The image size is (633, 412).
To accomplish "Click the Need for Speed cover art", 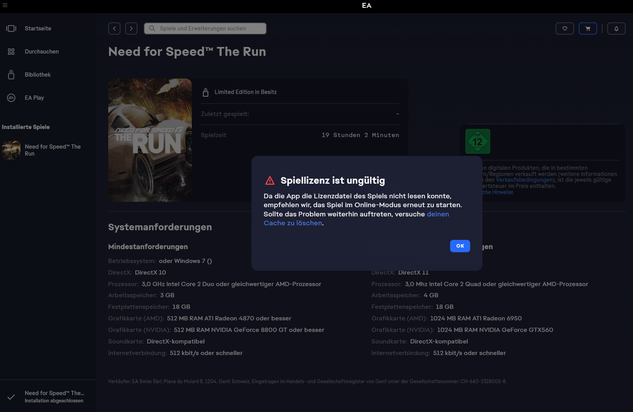I will tap(150, 140).
